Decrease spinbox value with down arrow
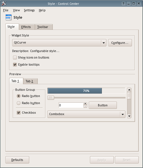Viewport: 143px width, 168px height. (85, 106)
